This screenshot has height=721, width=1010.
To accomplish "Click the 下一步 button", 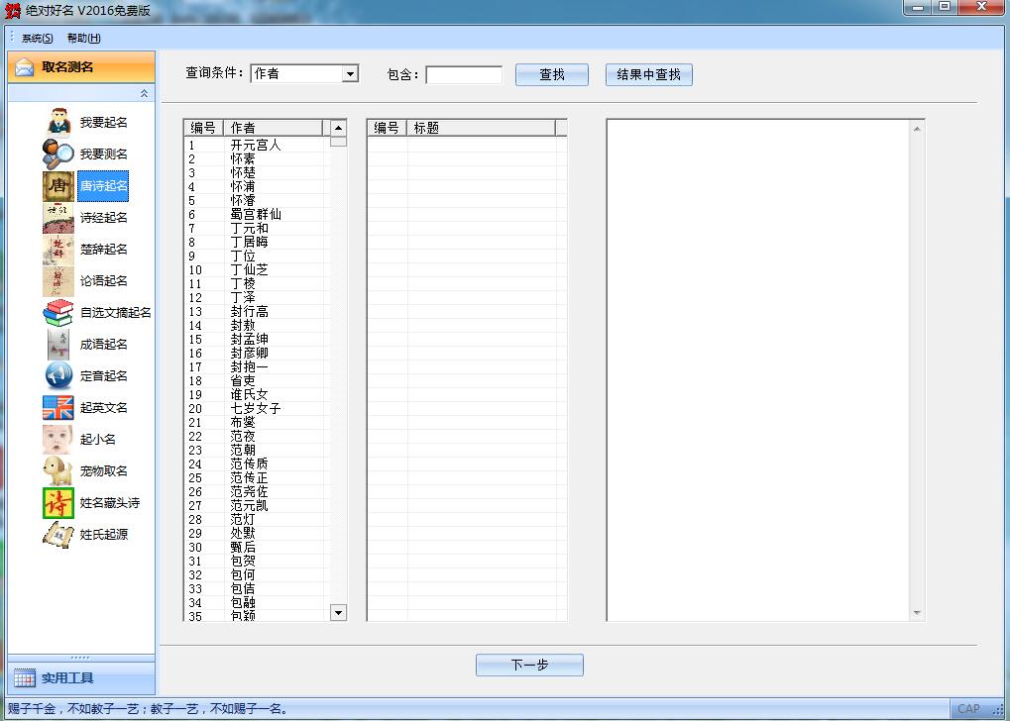I will click(529, 665).
